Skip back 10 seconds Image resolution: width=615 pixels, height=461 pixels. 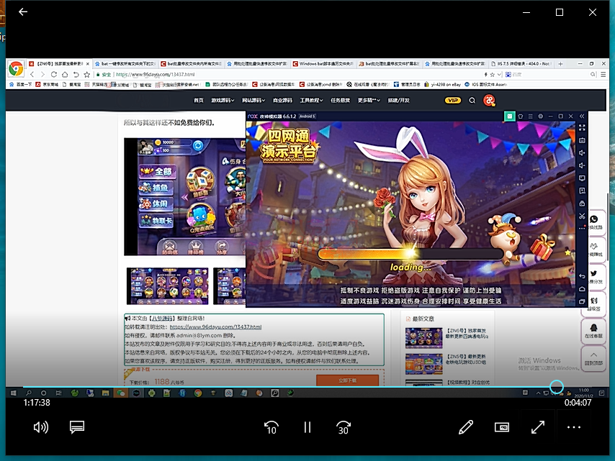click(x=271, y=427)
